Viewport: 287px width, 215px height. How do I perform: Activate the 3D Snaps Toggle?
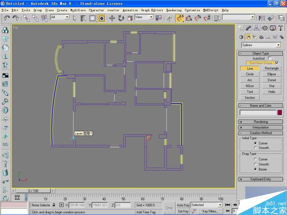click(180, 18)
